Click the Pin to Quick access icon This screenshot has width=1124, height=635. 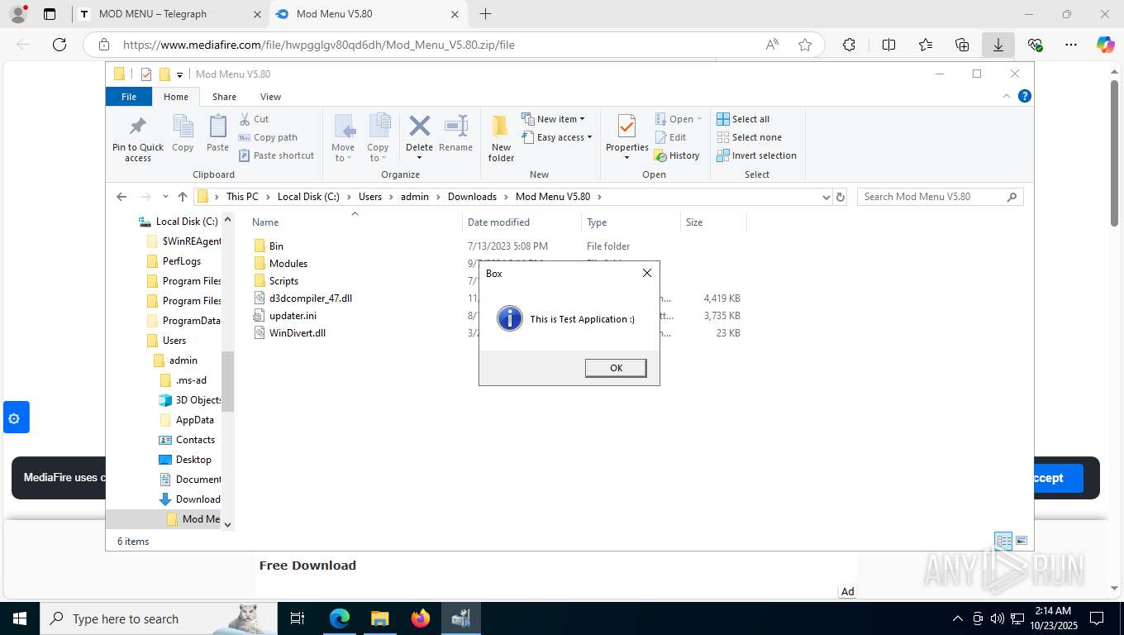coord(138,127)
